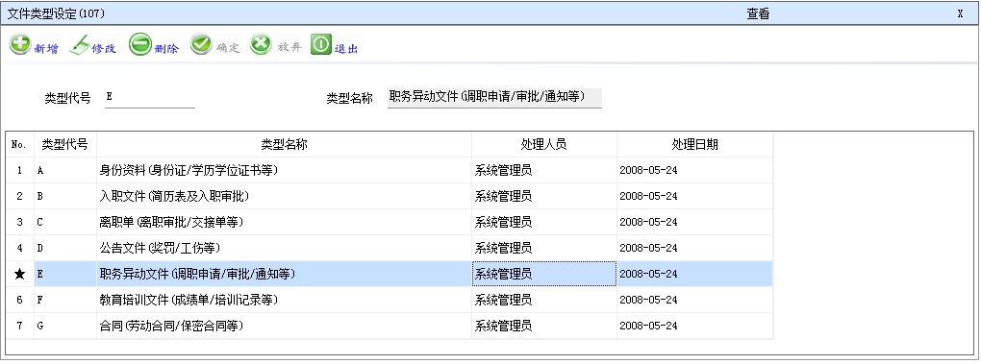Click the 查看 label in title bar
Screen dimensions: 981x364
(758, 13)
